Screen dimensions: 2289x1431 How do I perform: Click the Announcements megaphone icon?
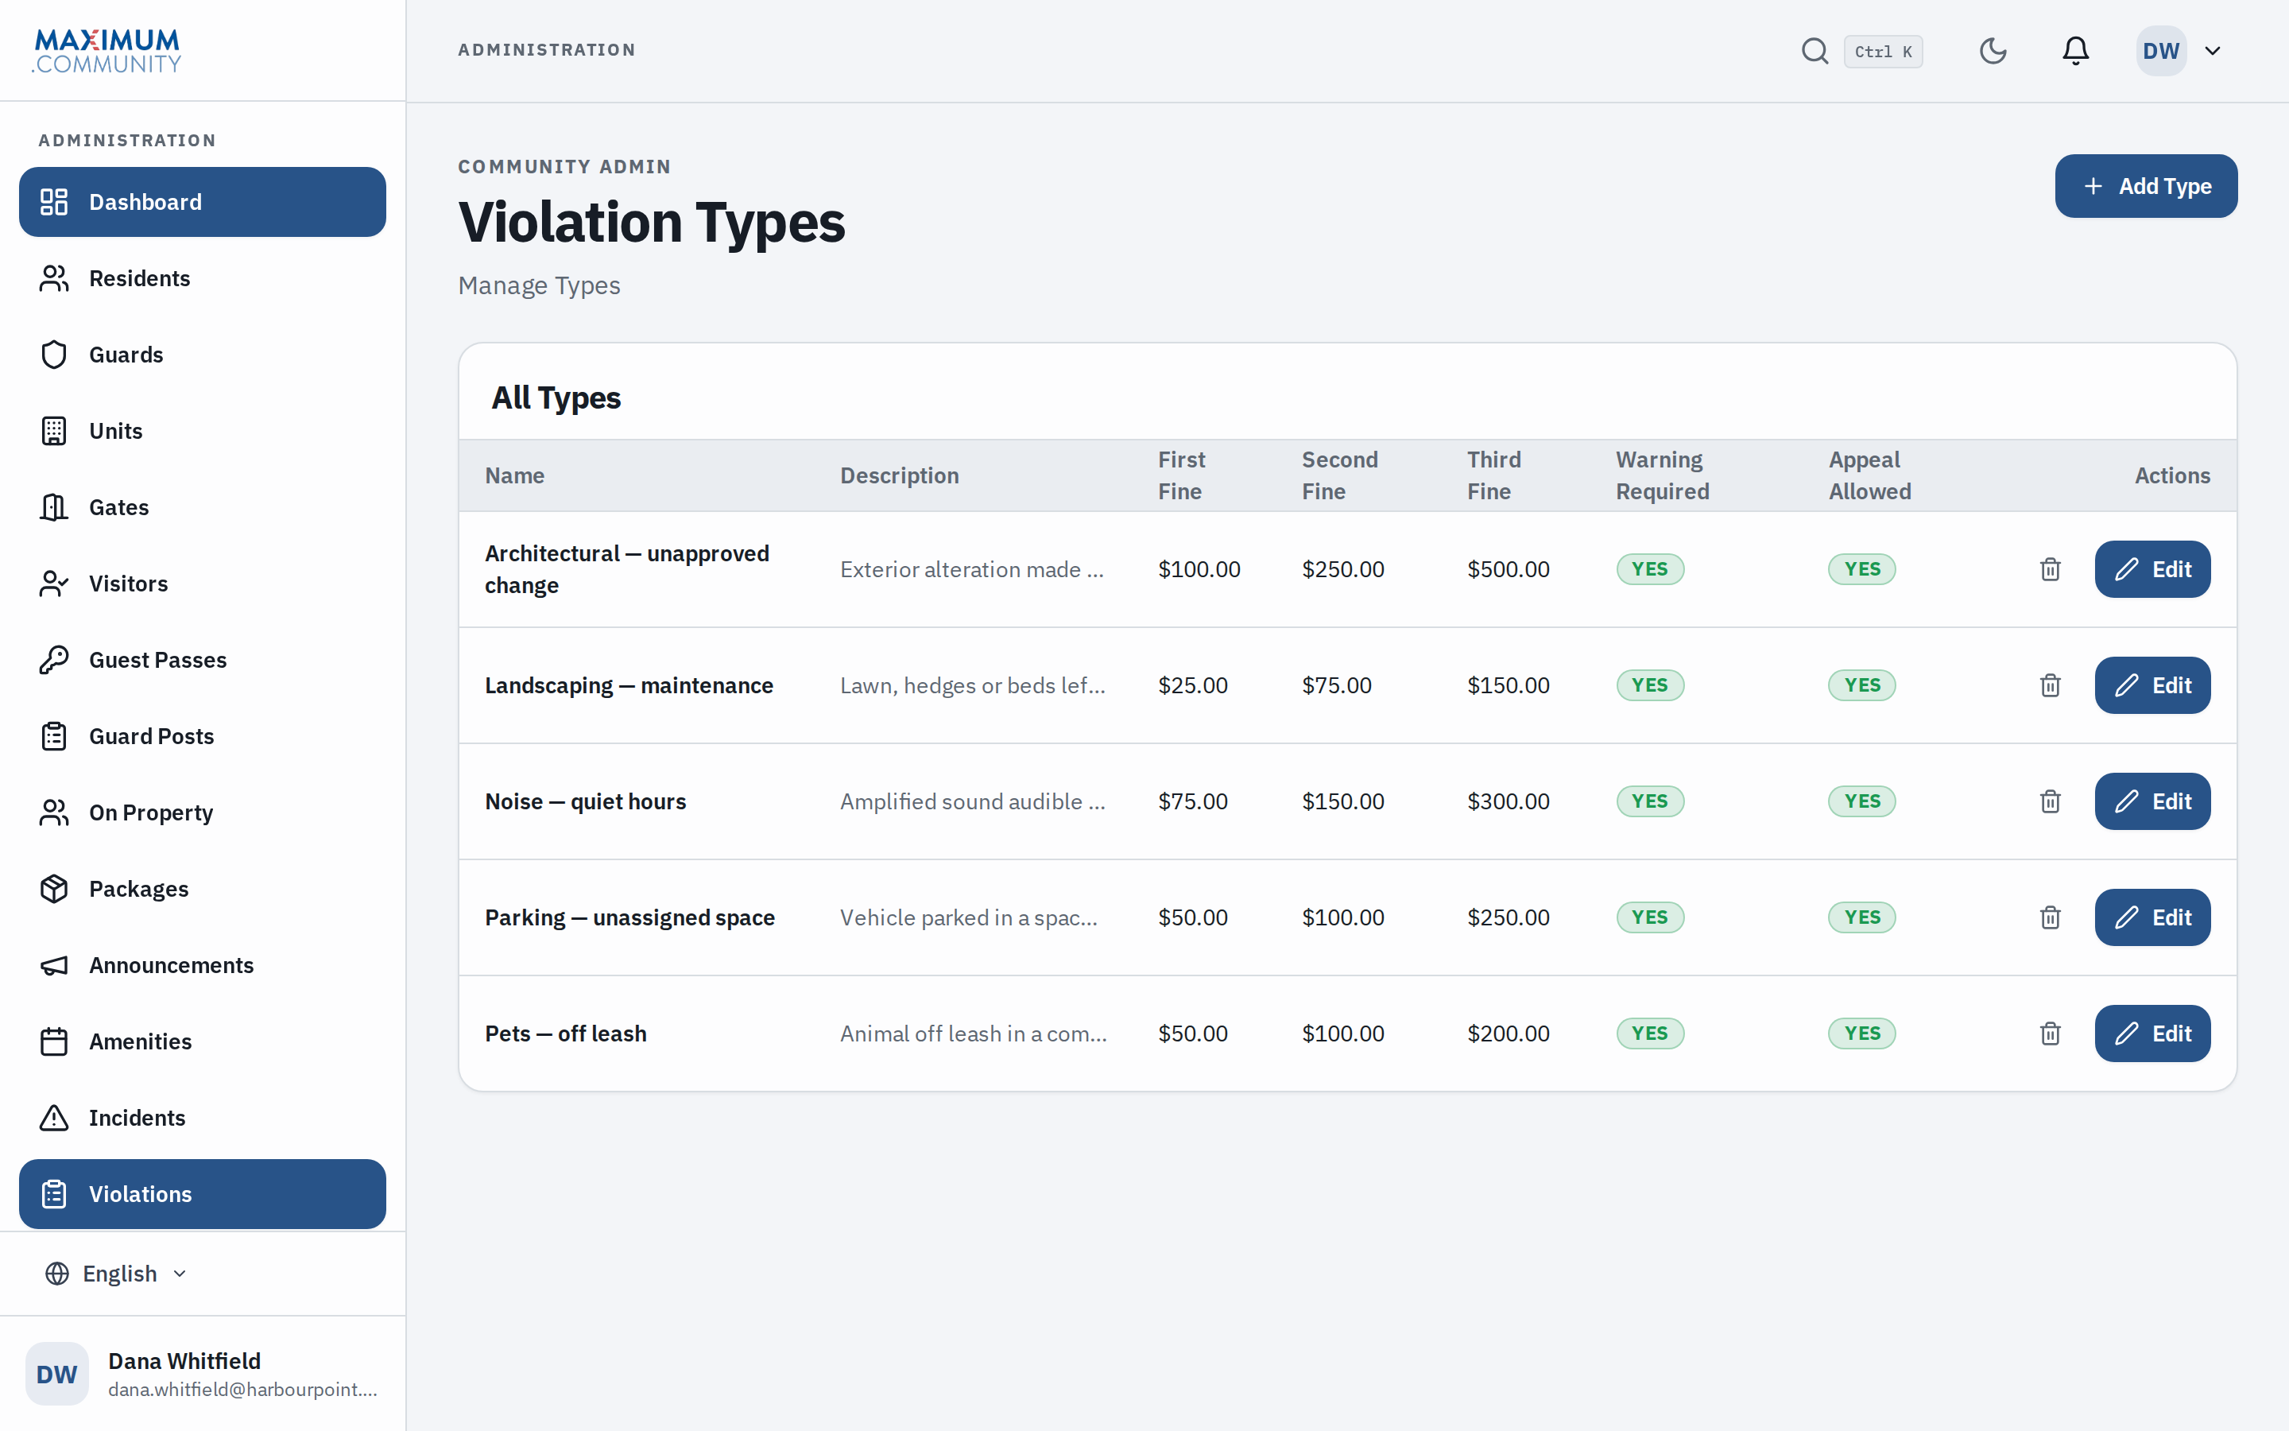[54, 965]
